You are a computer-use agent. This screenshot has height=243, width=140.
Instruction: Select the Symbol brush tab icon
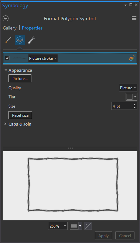(8, 40)
